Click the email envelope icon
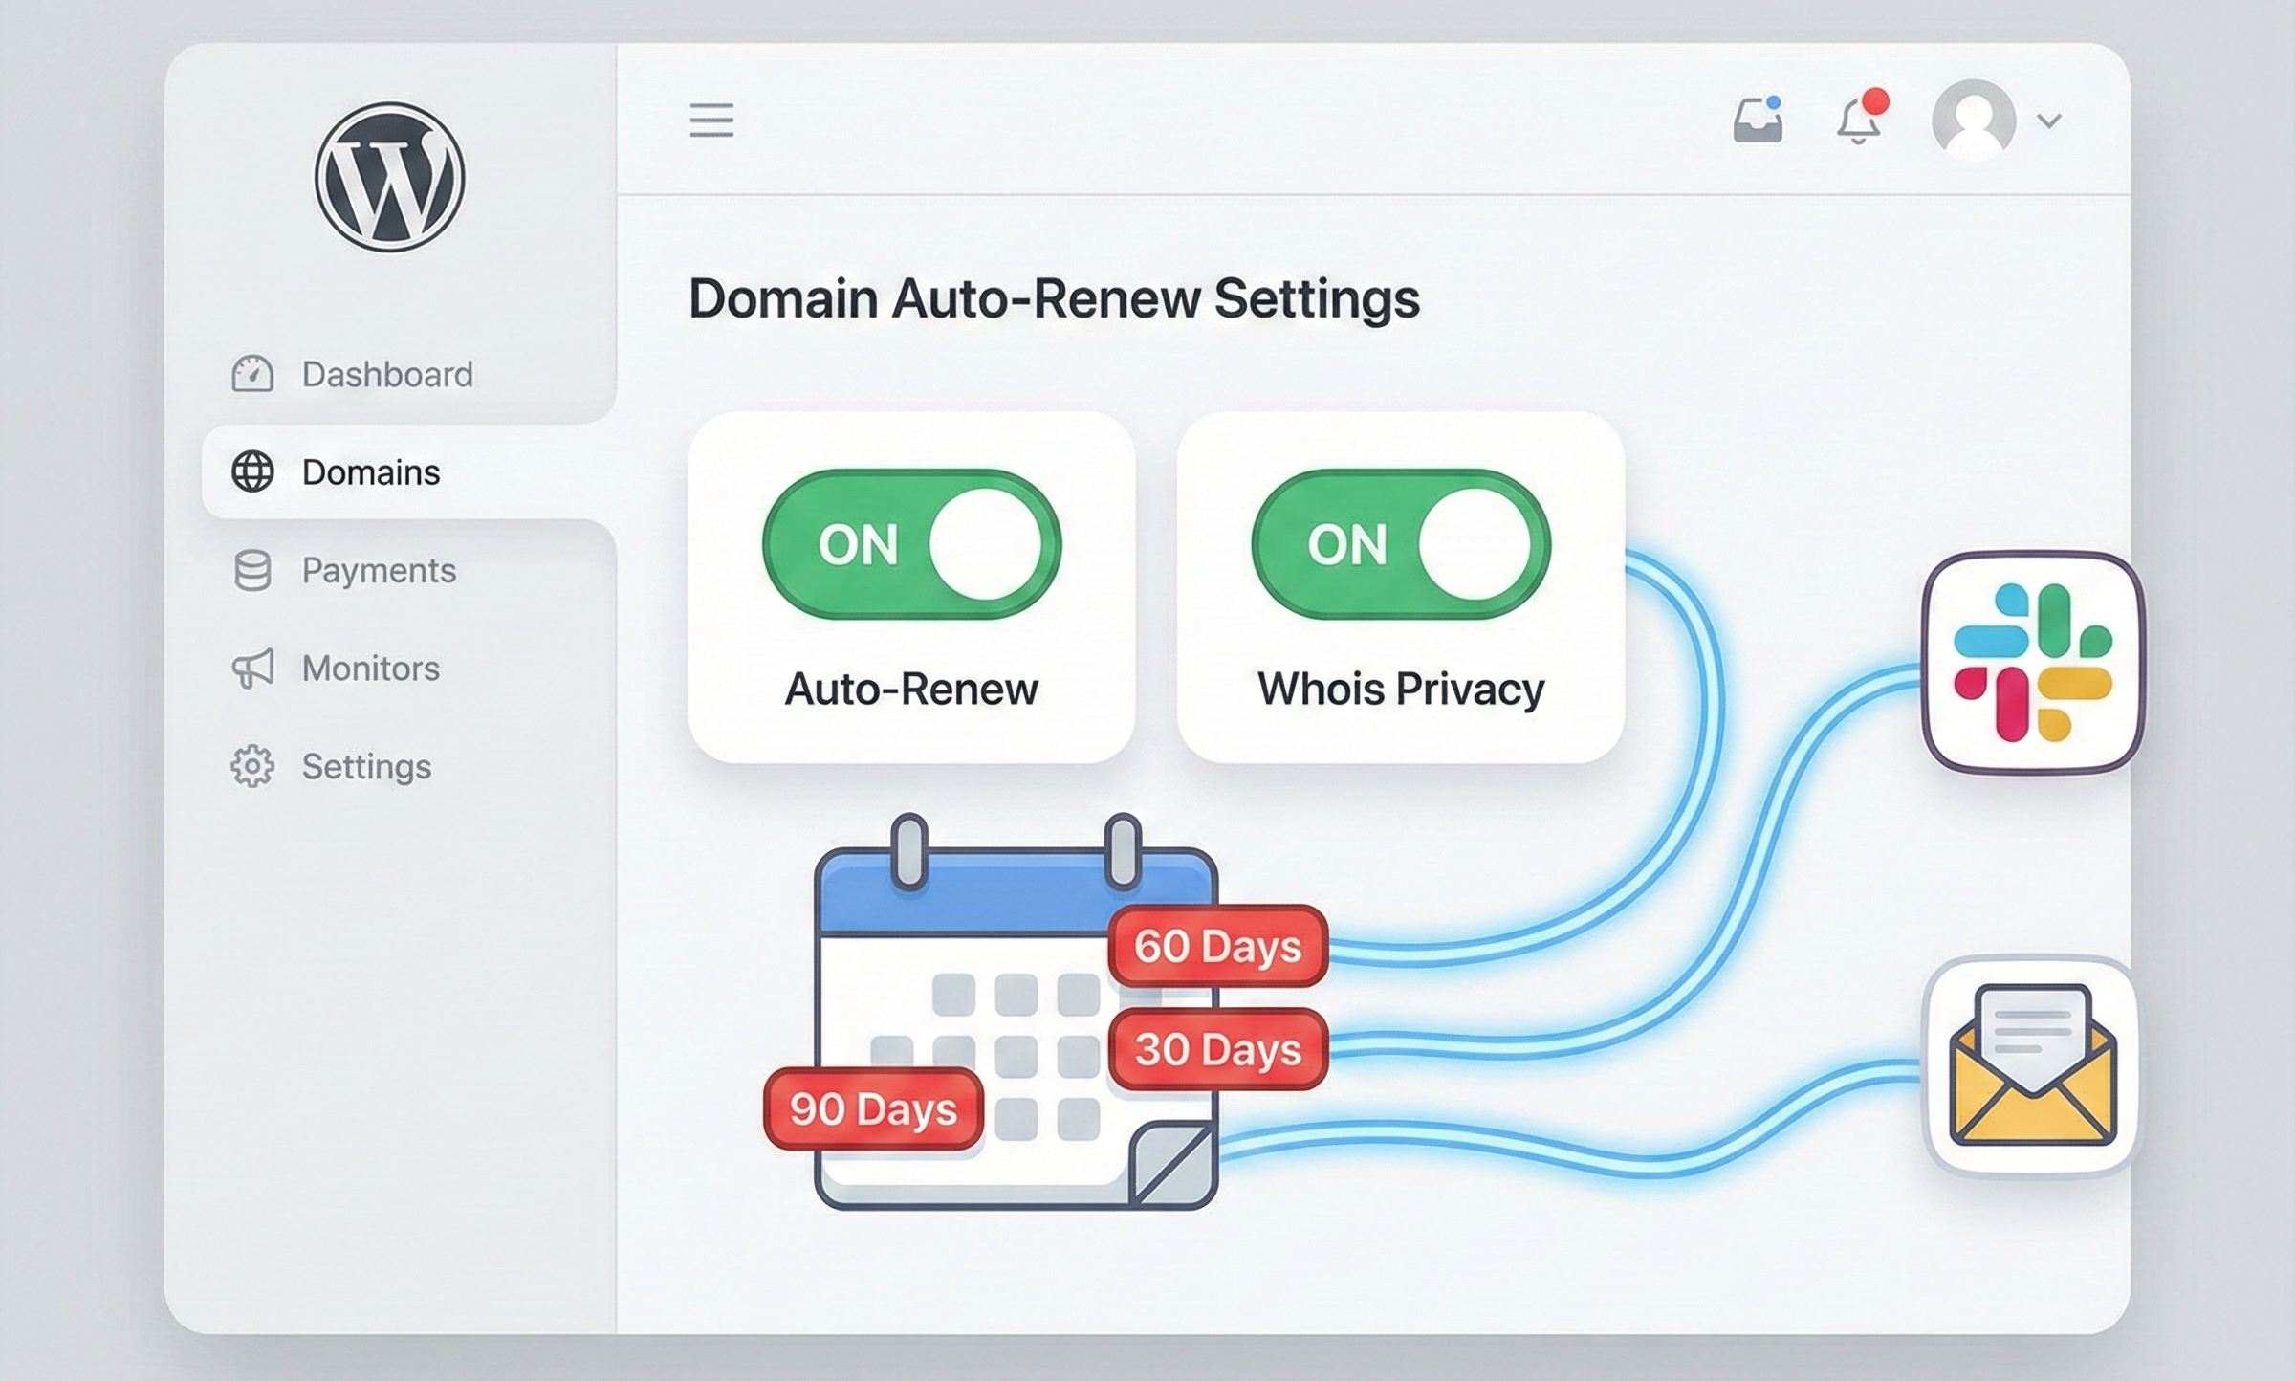Viewport: 2295px width, 1381px height. click(x=2032, y=1065)
